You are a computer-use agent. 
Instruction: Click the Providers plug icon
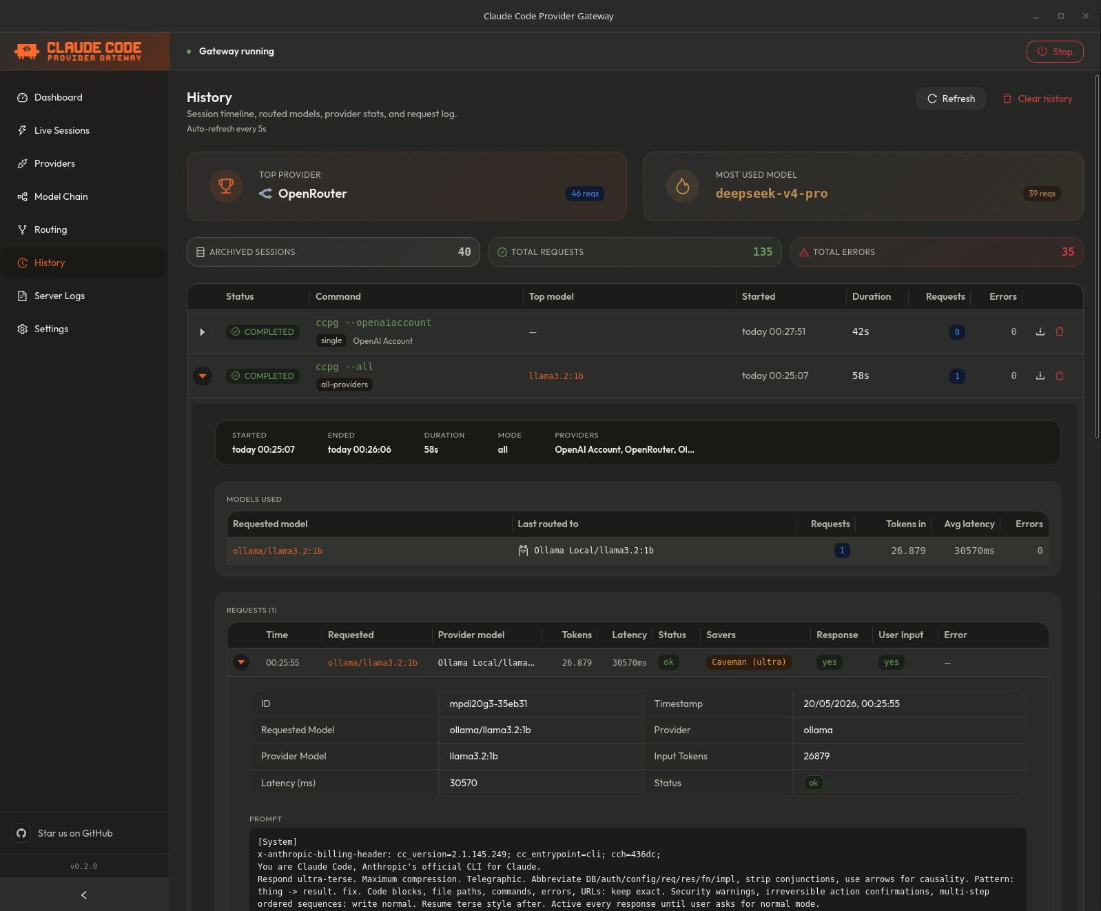click(x=23, y=163)
